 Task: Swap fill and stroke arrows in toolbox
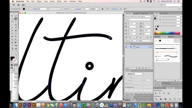pos(16,57)
